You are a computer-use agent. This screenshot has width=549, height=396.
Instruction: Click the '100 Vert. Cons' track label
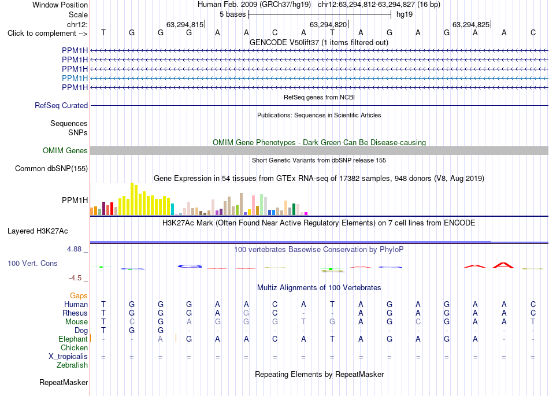point(32,263)
